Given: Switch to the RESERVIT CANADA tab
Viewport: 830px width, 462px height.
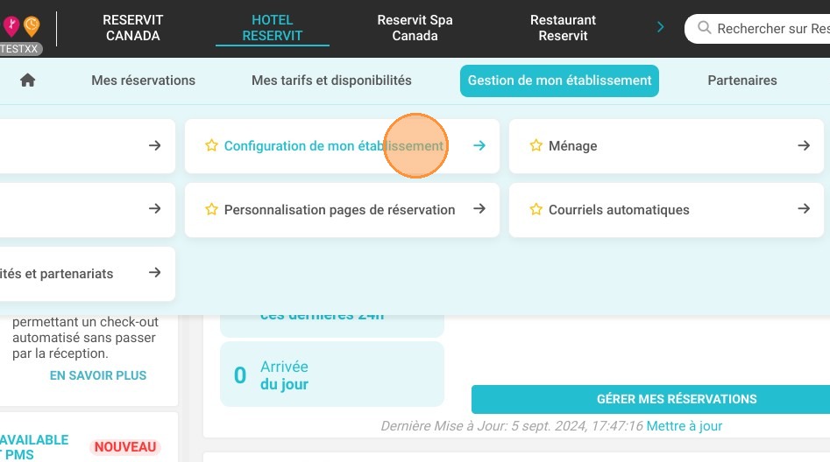Looking at the screenshot, I should click(x=133, y=28).
